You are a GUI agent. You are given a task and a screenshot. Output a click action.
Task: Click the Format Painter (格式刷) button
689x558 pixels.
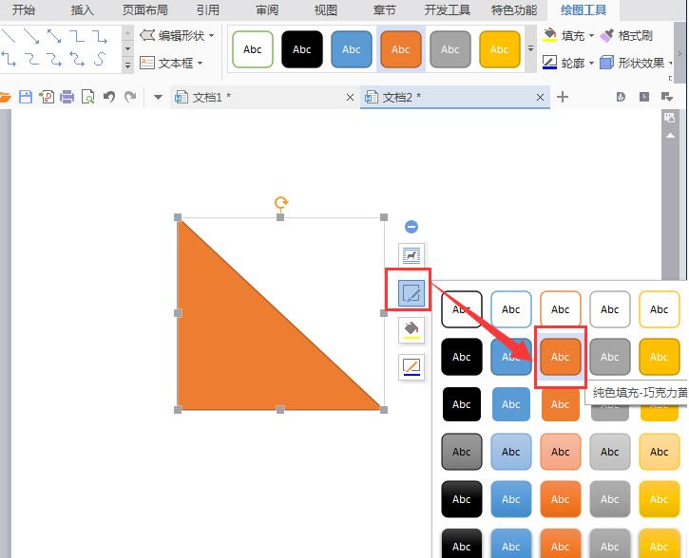pos(626,35)
